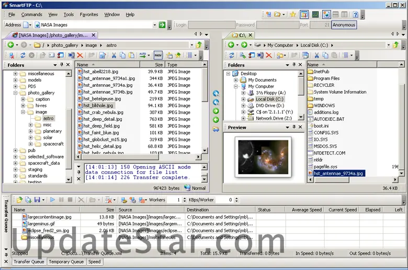
Task: Expand the DVD Drive (D:) tree node
Action: click(243, 106)
